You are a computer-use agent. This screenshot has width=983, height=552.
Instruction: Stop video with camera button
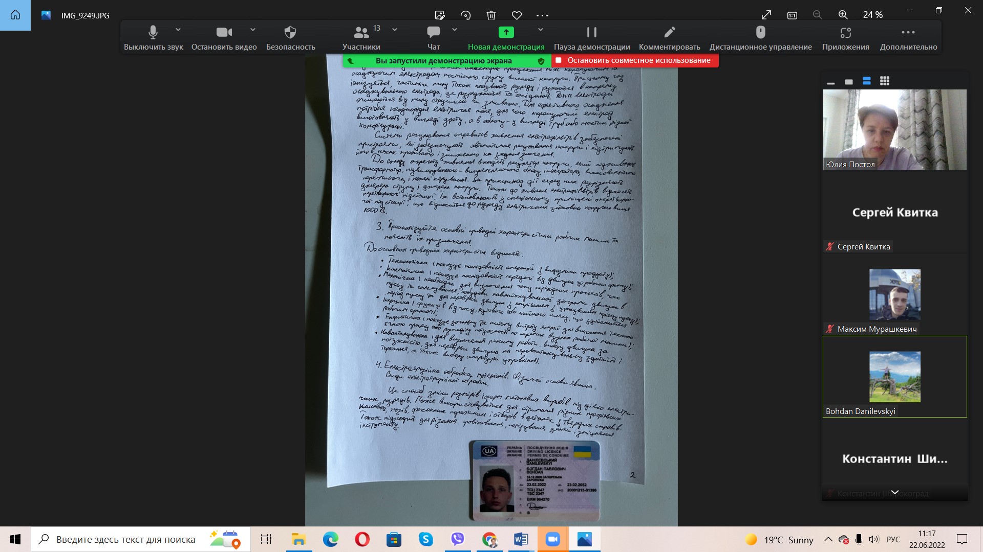click(x=224, y=33)
